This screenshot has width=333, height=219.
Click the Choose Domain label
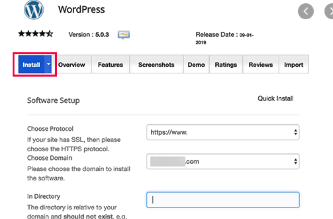(50, 158)
